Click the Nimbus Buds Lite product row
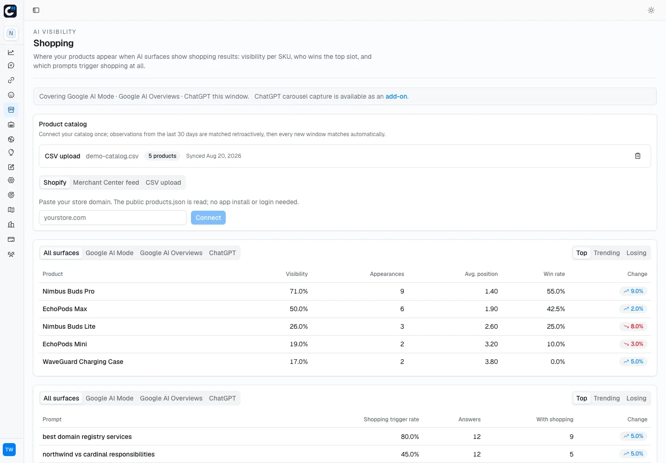The height and width of the screenshot is (463, 666). tap(345, 326)
